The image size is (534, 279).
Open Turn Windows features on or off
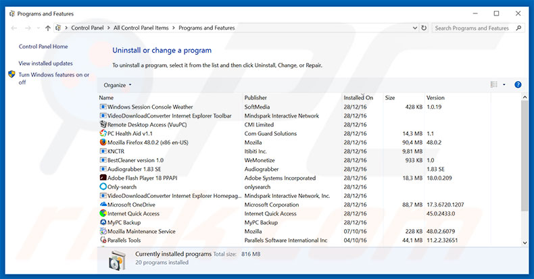pyautogui.click(x=54, y=78)
